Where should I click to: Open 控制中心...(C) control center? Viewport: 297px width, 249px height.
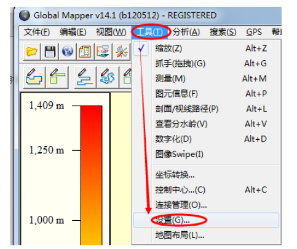(x=206, y=190)
